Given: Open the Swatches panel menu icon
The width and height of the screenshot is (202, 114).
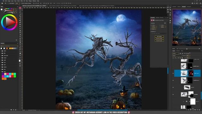Looking at the screenshot, I should (18, 43).
